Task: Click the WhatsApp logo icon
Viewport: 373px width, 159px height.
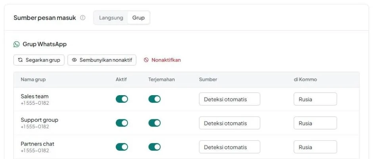Action: point(16,44)
